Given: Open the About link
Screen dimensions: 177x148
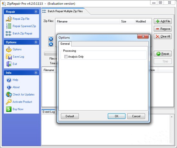Looking at the screenshot, I should [16, 87].
